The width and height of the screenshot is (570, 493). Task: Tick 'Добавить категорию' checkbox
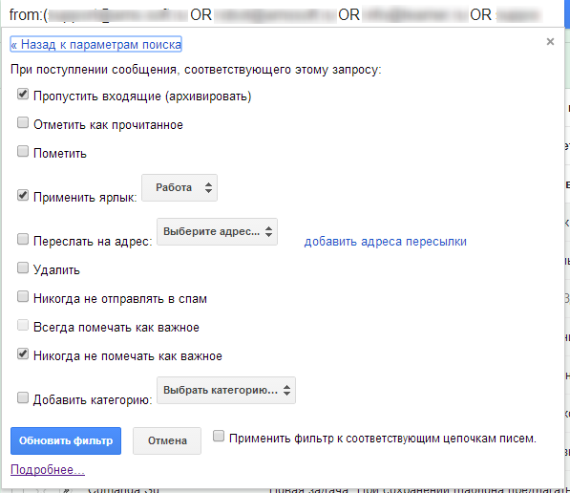click(x=23, y=398)
